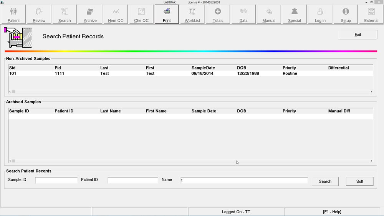
Task: Click into the Sample ID input field
Action: pyautogui.click(x=56, y=180)
